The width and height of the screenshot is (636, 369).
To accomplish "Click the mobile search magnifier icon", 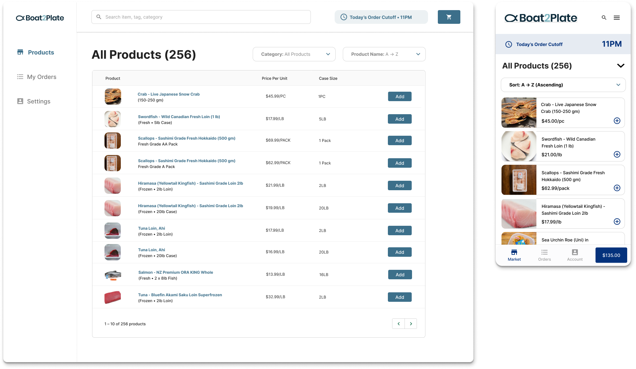I will click(604, 18).
